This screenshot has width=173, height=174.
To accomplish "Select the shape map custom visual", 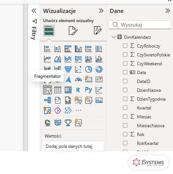I will (58, 123).
